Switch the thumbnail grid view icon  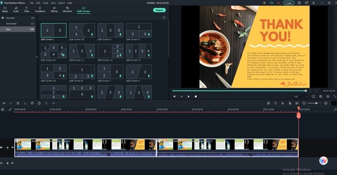pos(164,17)
